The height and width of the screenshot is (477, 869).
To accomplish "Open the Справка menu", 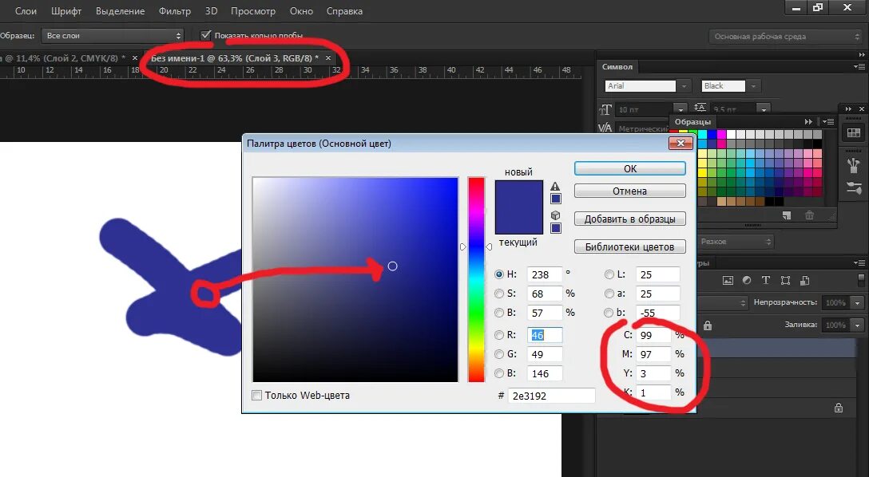I will click(344, 10).
